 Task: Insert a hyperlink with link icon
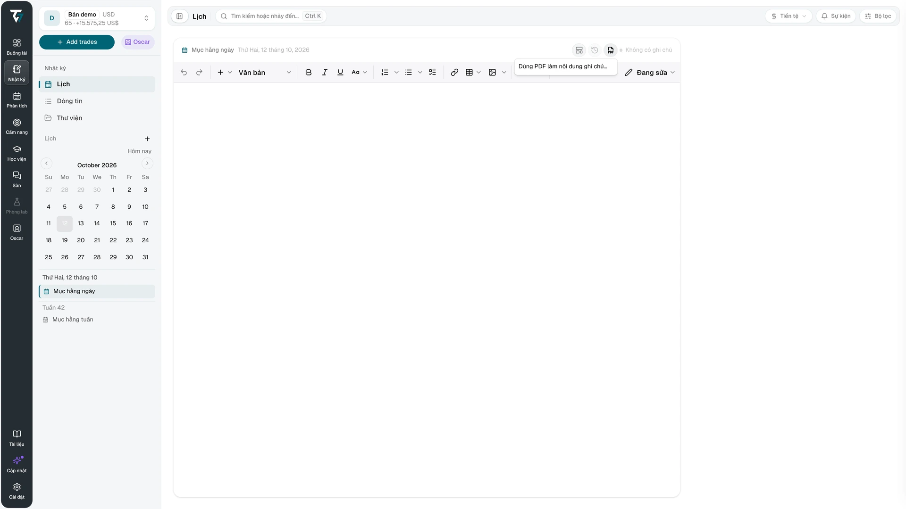click(x=454, y=72)
